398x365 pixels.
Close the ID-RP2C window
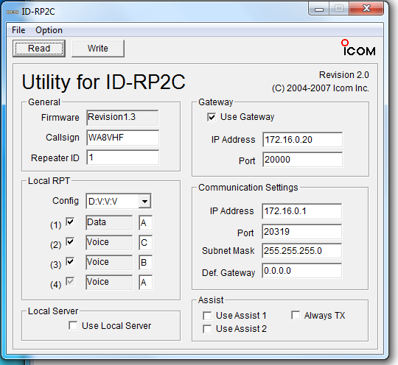pyautogui.click(x=366, y=9)
